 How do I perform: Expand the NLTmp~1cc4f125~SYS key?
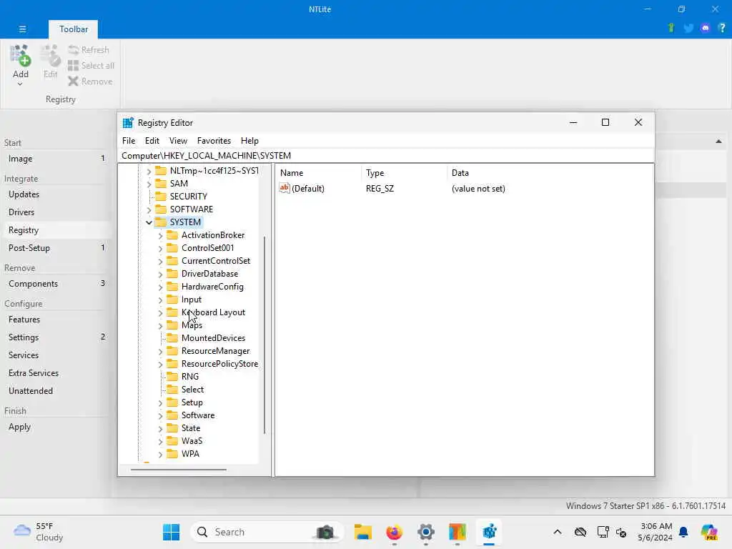pyautogui.click(x=149, y=172)
